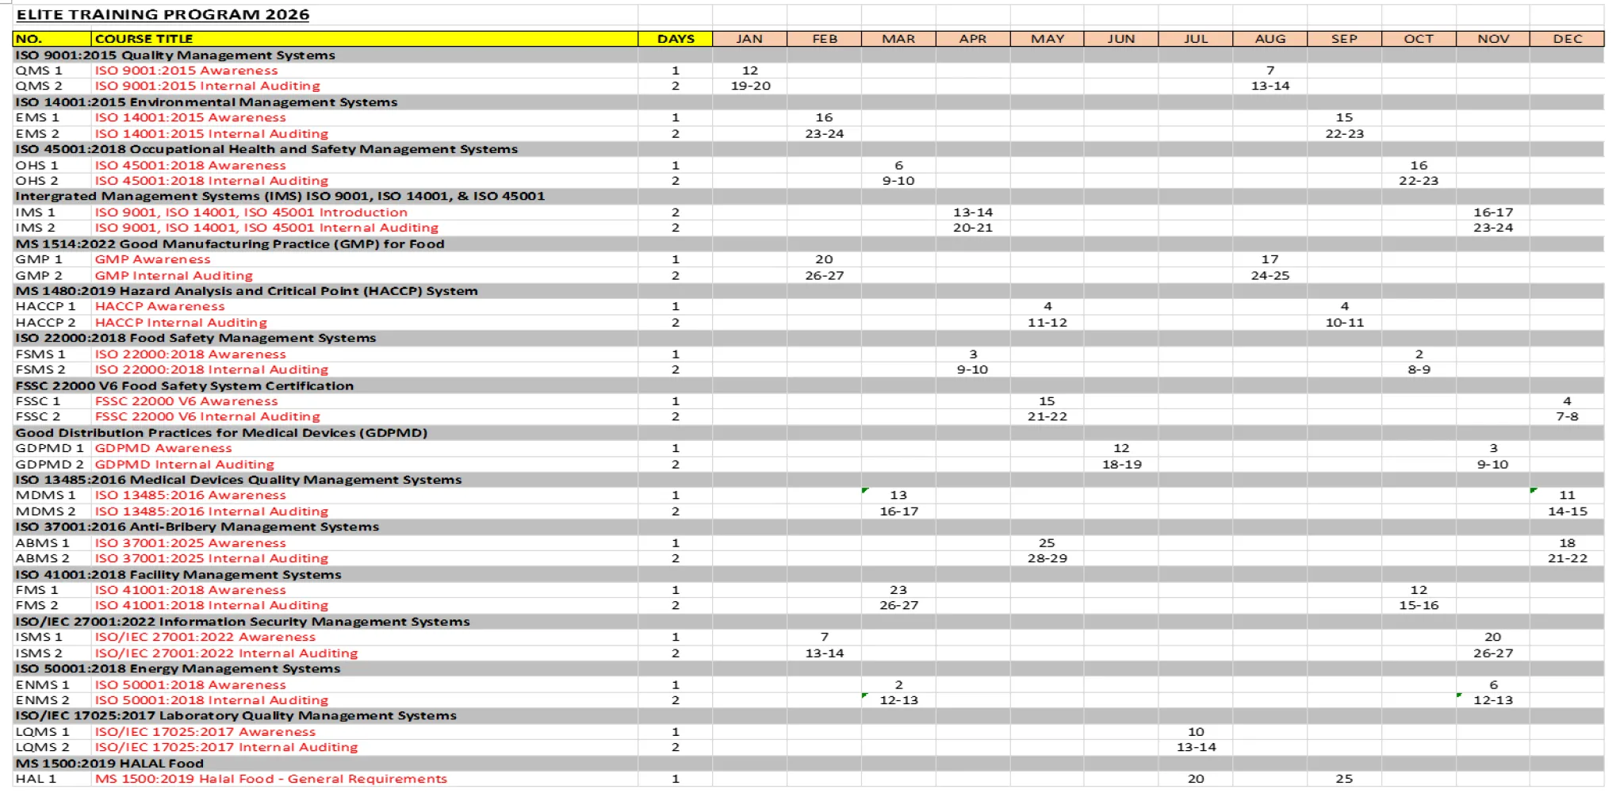Viewport: 1620px width, 793px height.
Task: Click HACCP Internal Auditing course title
Action: [x=181, y=322]
